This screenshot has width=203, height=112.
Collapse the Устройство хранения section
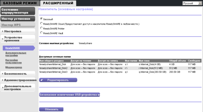(x=18, y=39)
